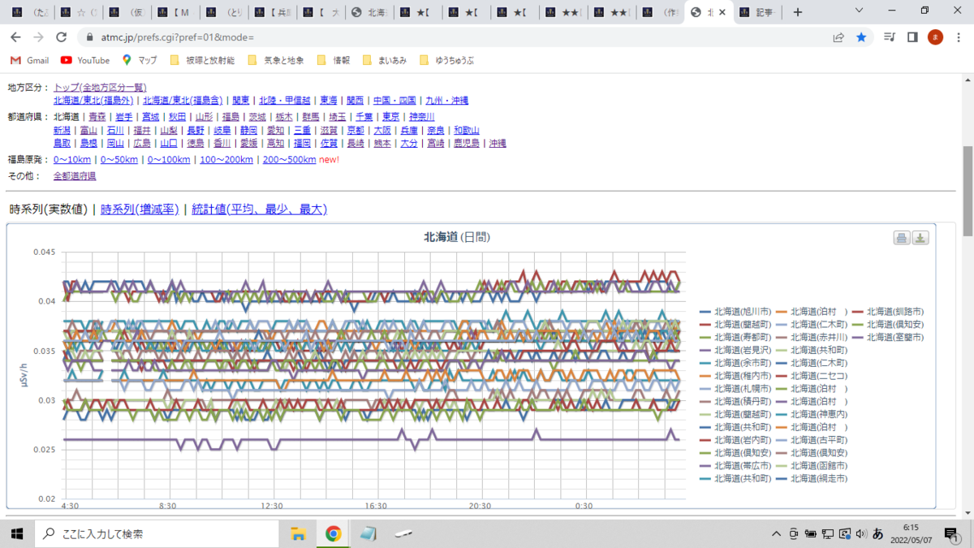The image size is (974, 548).
Task: Open the 情報 bookmark folder
Action: click(x=334, y=60)
